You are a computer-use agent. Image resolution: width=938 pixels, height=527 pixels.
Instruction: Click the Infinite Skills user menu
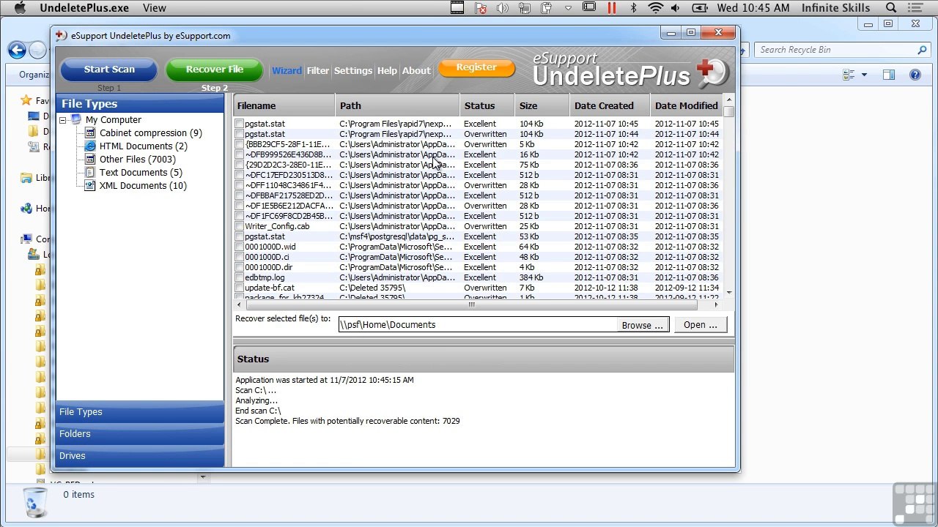pyautogui.click(x=836, y=8)
